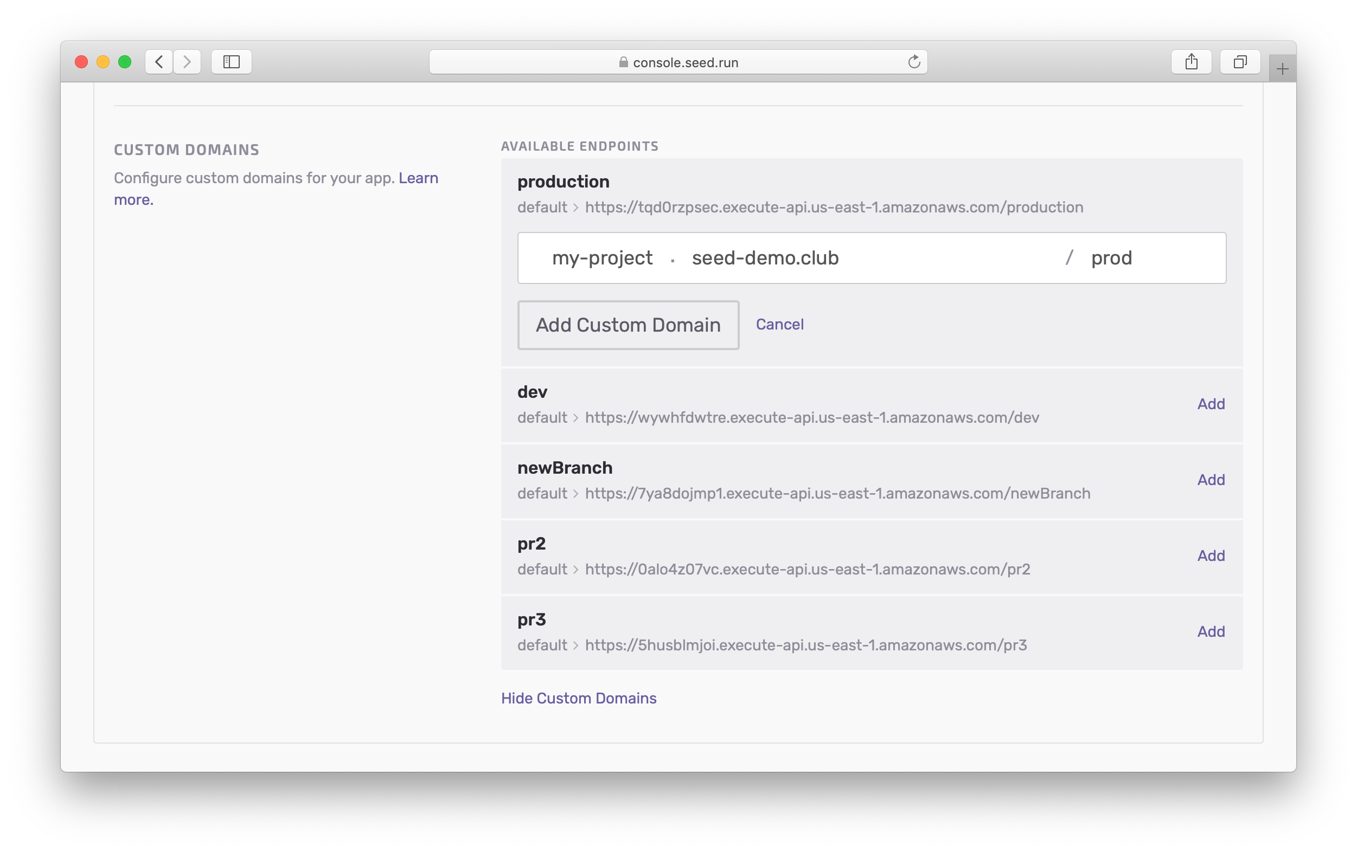Click the CUSTOM DOMAINS section heading
Screen dimensions: 1357x852
pos(187,150)
